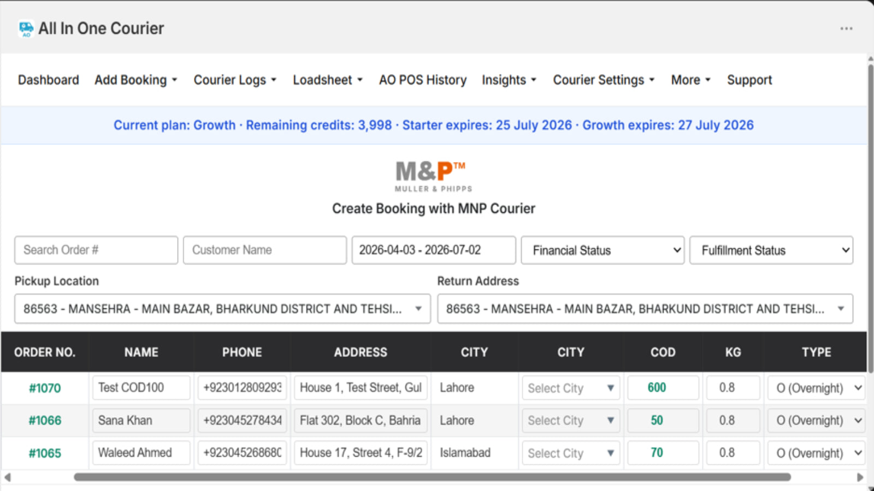Expand the Financial Status filter
874x491 pixels.
pos(603,250)
